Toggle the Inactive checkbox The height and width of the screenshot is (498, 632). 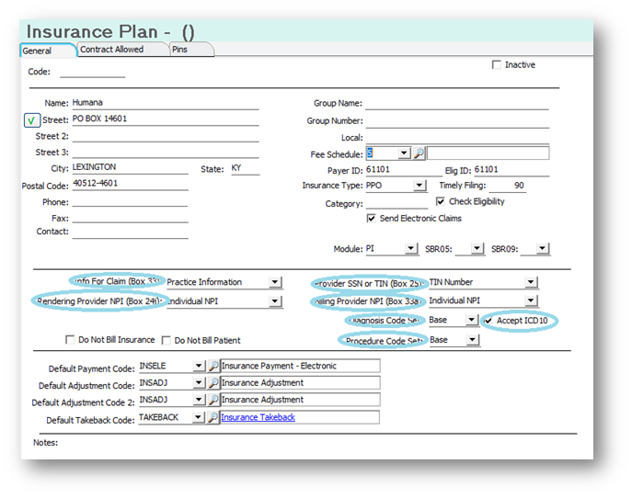coord(497,65)
